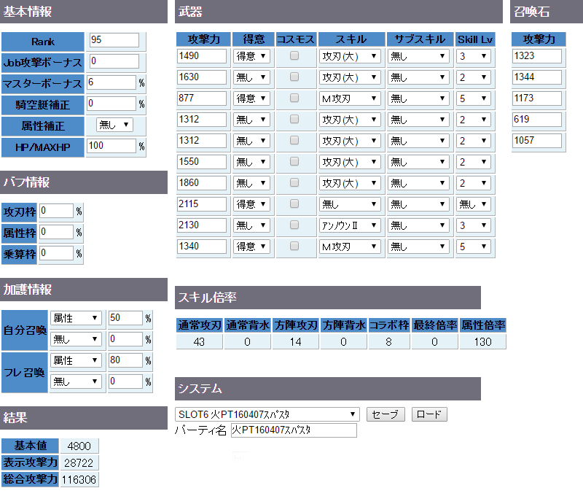Tick the コスモス checkbox for weapon 2115
The height and width of the screenshot is (496, 583).
click(294, 204)
